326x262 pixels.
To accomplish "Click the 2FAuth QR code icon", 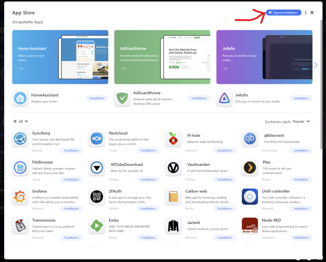I will pos(97,196).
